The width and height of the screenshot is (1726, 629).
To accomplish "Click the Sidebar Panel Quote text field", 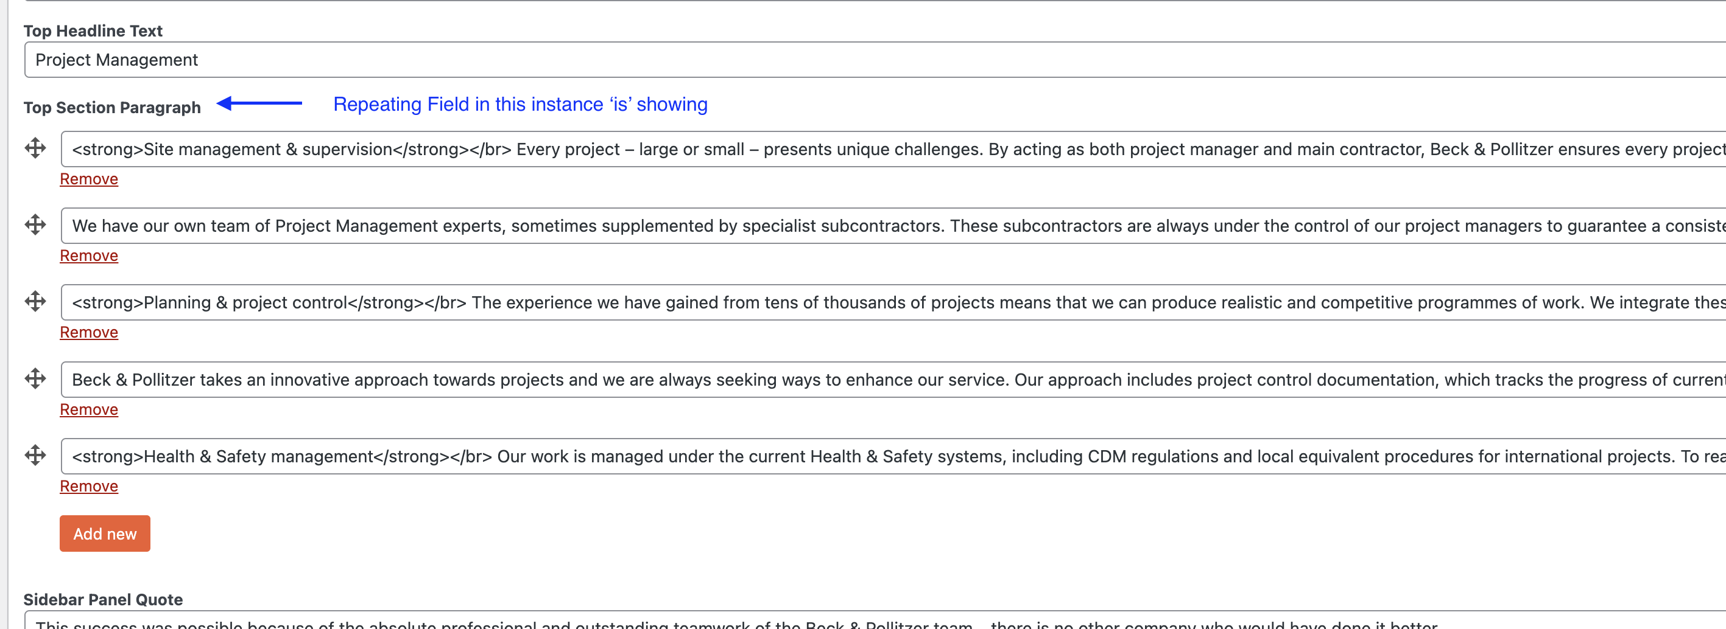I will [875, 620].
